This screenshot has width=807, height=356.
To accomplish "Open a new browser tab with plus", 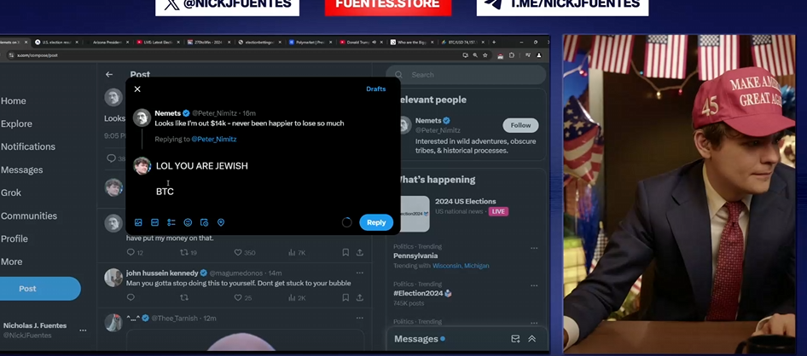I will click(x=494, y=42).
